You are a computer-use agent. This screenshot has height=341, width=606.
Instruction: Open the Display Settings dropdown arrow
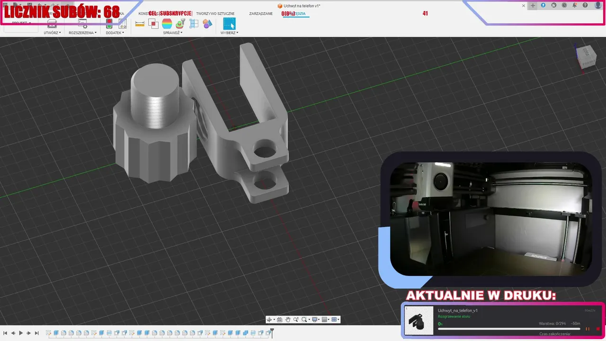(x=320, y=320)
